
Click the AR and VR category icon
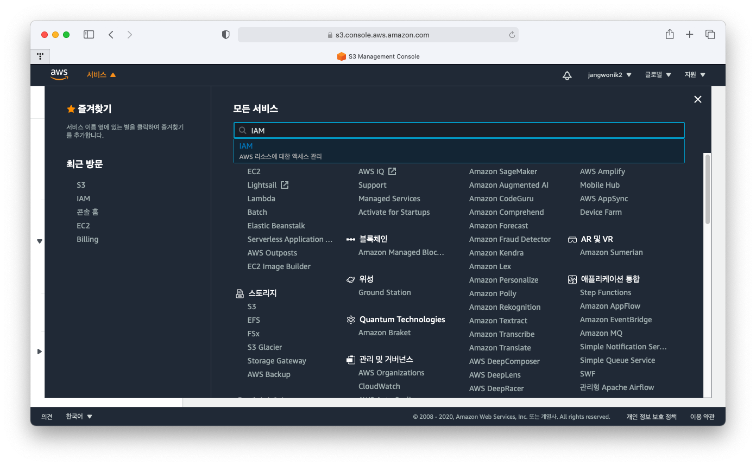[x=572, y=239]
